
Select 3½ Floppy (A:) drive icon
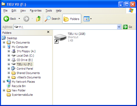coord(14,51)
